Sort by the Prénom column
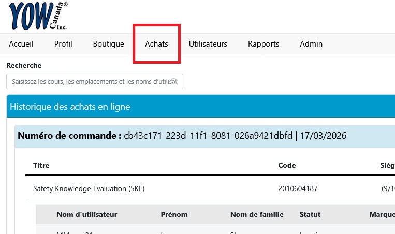This screenshot has height=234, width=395. [174, 214]
